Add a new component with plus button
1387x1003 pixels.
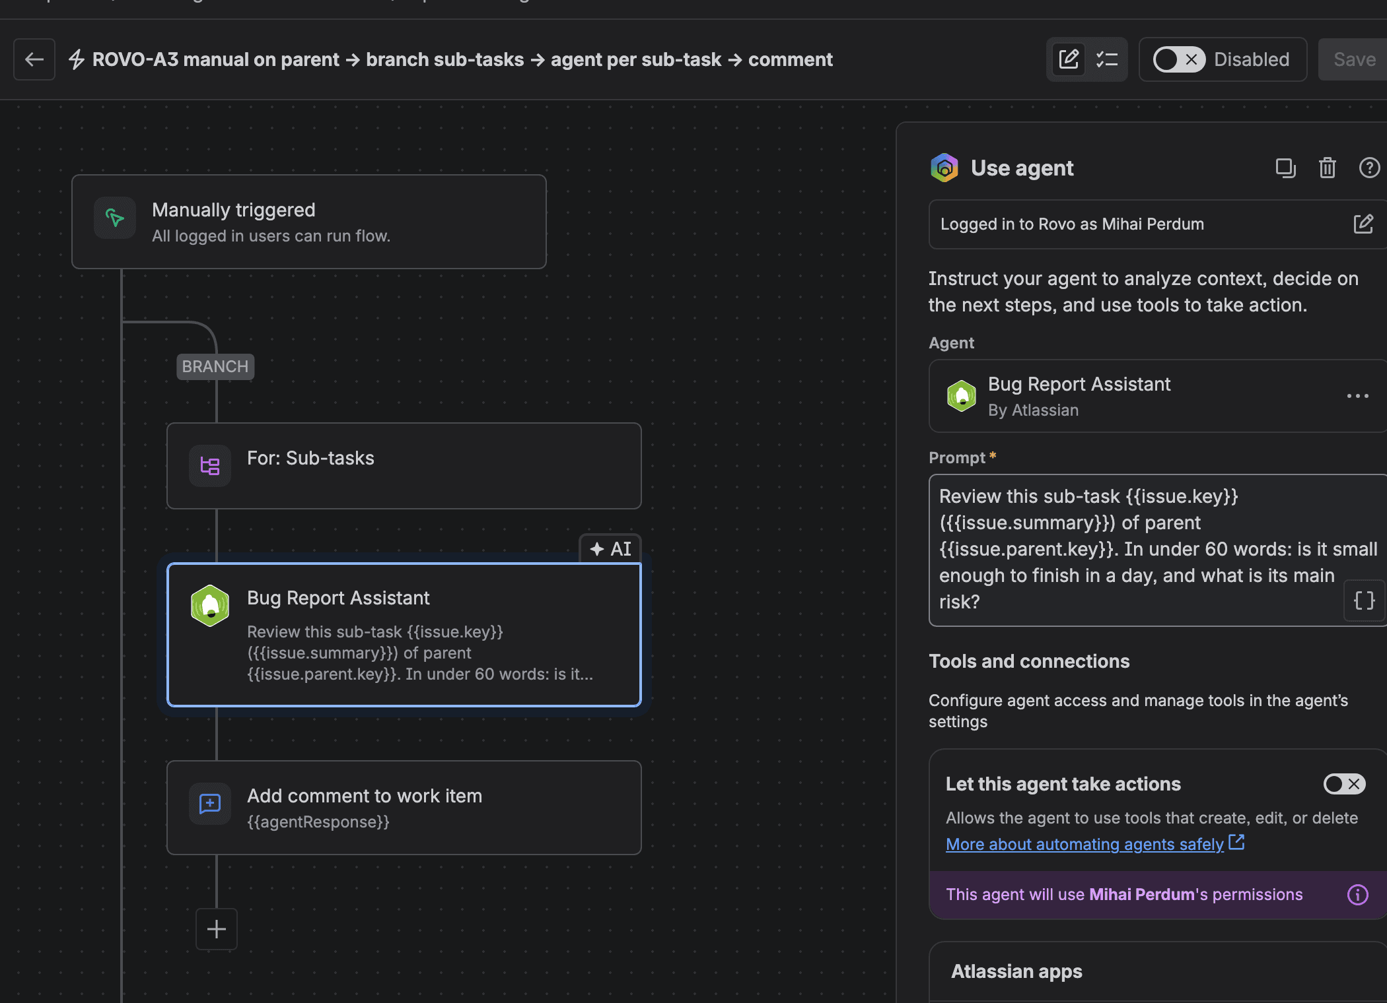217,929
